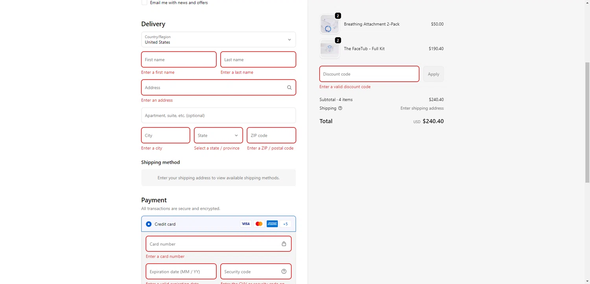Screen dimensions: 590x284
Task: Focus the Last name field
Action: click(x=258, y=60)
